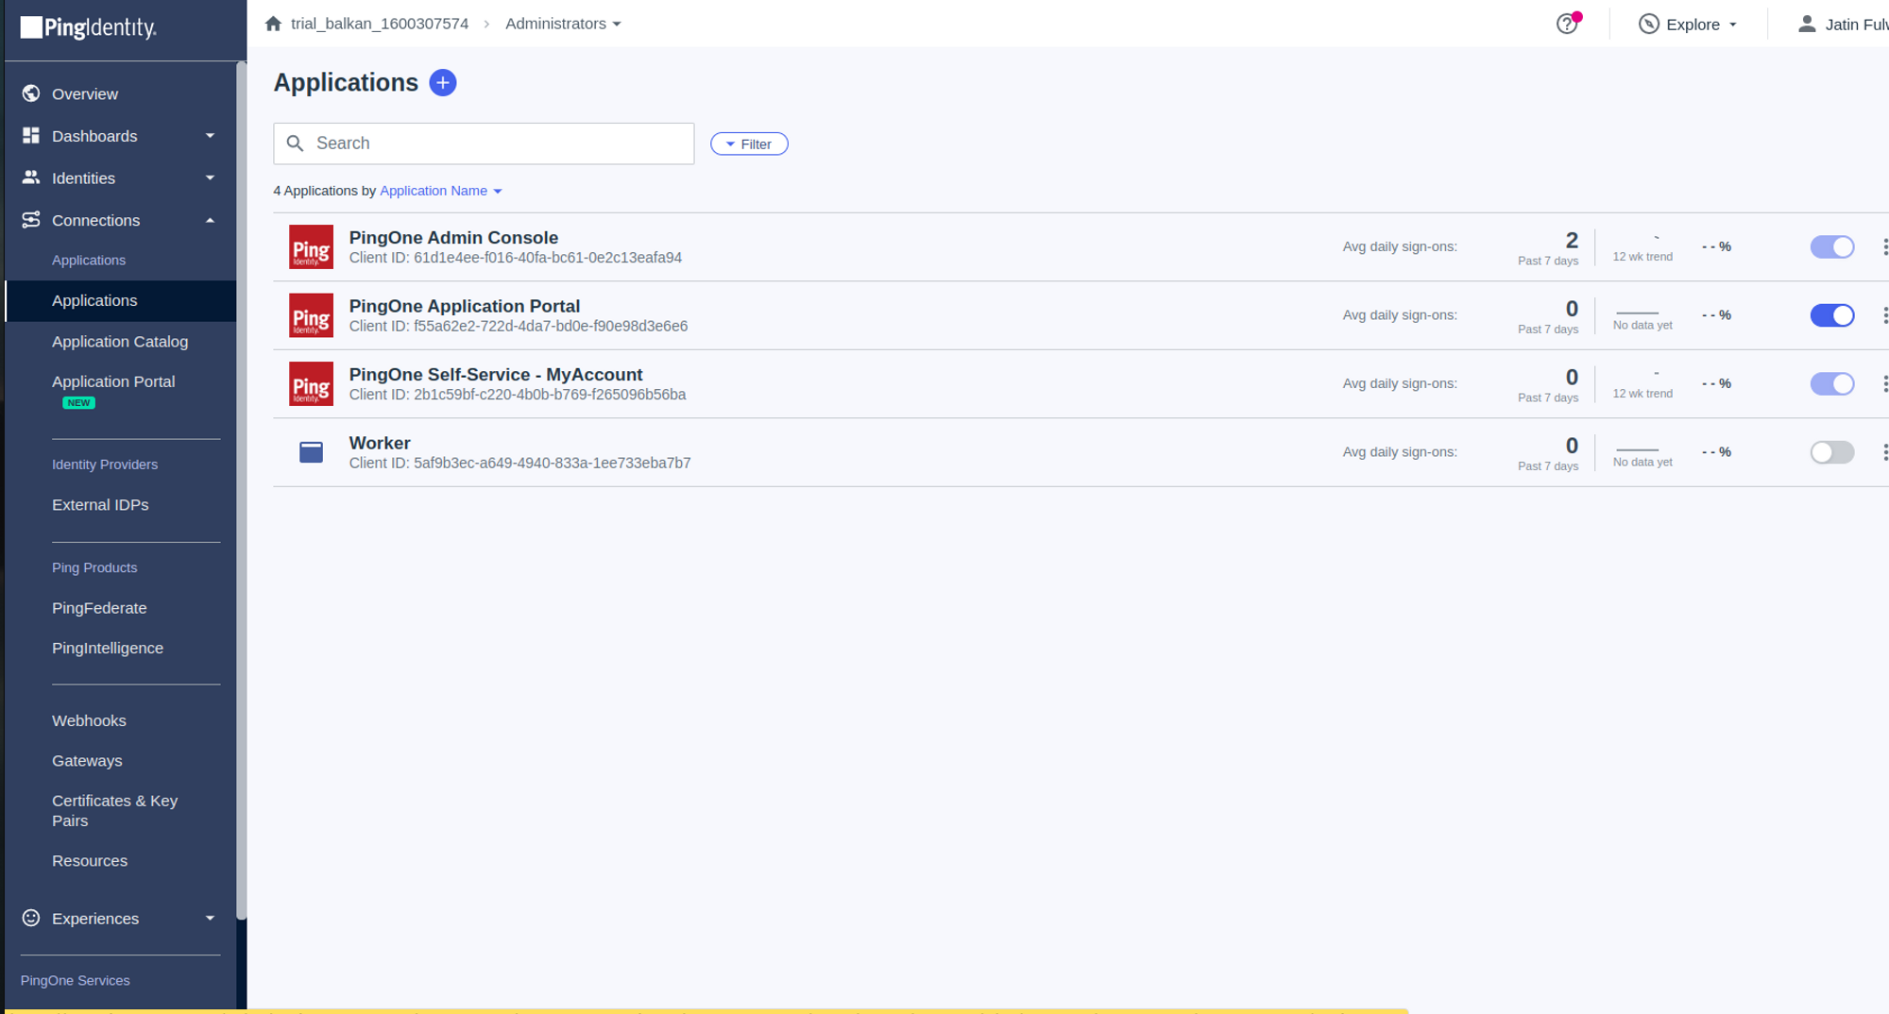
Task: Open Resources page in sidebar
Action: (x=90, y=861)
